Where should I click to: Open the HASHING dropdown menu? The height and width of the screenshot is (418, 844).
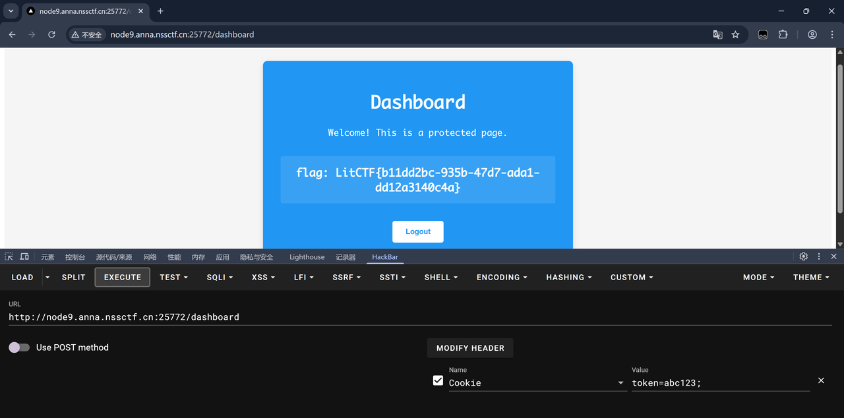click(x=569, y=278)
